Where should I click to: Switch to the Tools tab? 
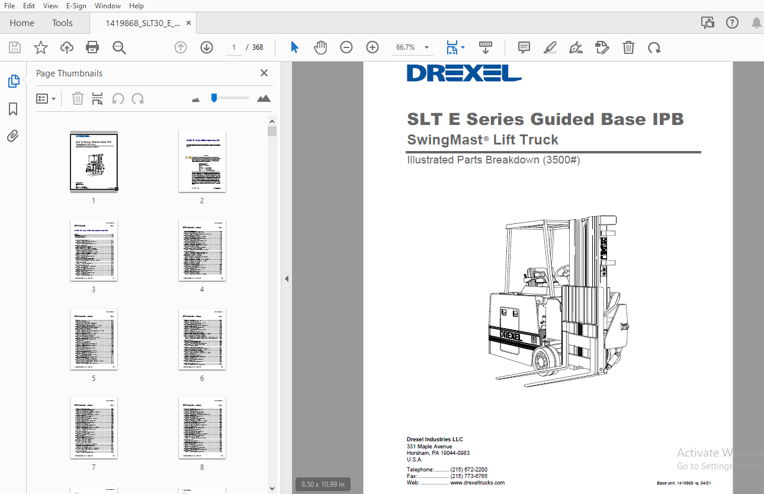pyautogui.click(x=62, y=23)
